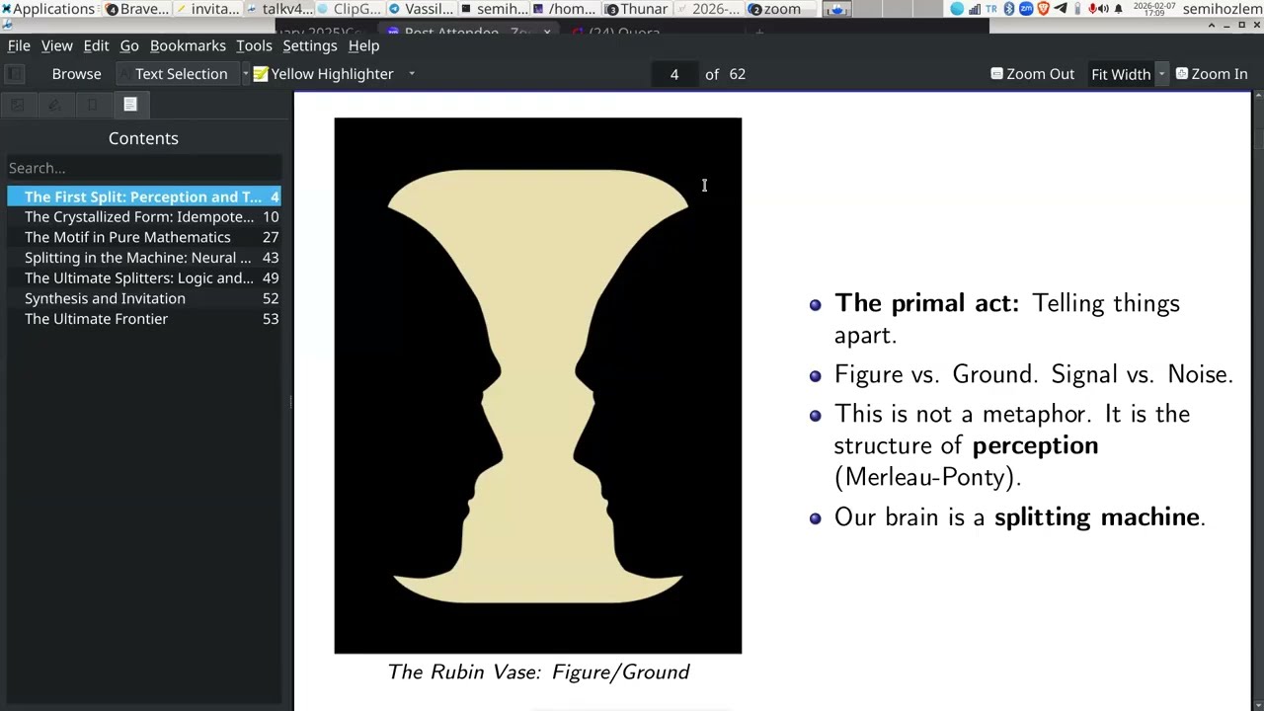This screenshot has height=711, width=1264.
Task: Go to 'Splitting in the Machine: Neural' entry
Action: [x=144, y=258]
